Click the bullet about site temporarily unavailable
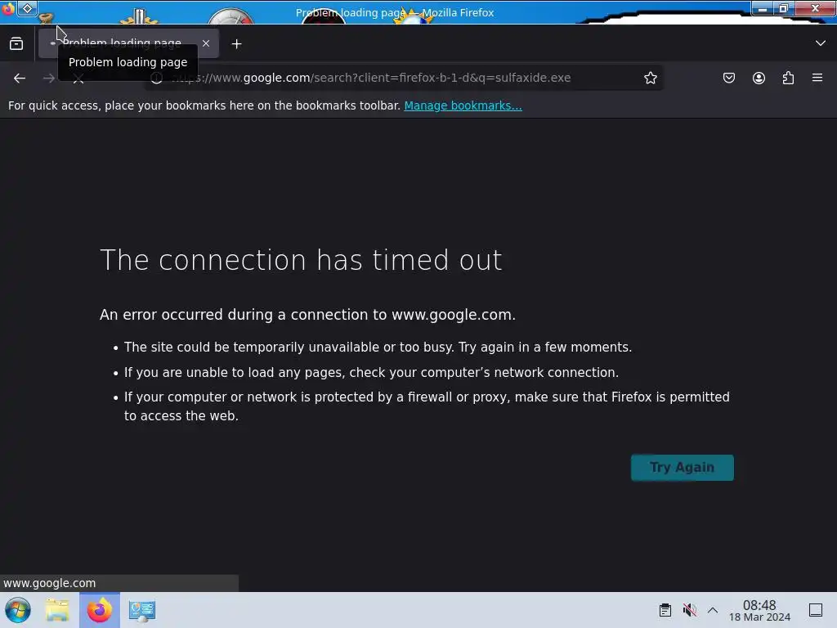The image size is (837, 628). (378, 347)
